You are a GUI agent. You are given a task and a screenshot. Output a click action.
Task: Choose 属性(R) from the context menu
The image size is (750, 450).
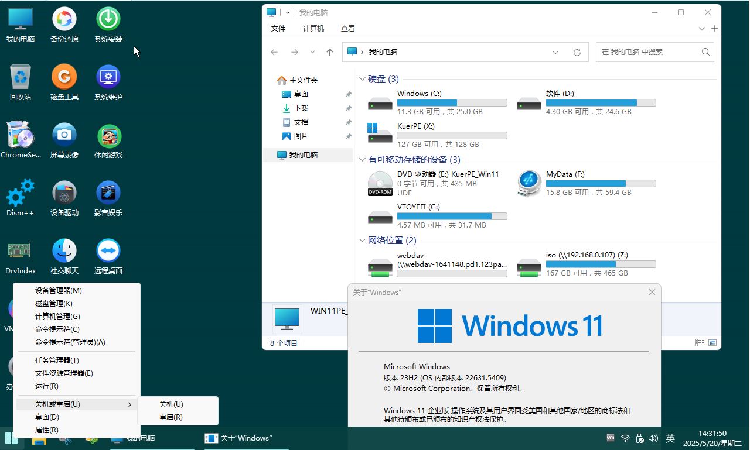pyautogui.click(x=77, y=430)
